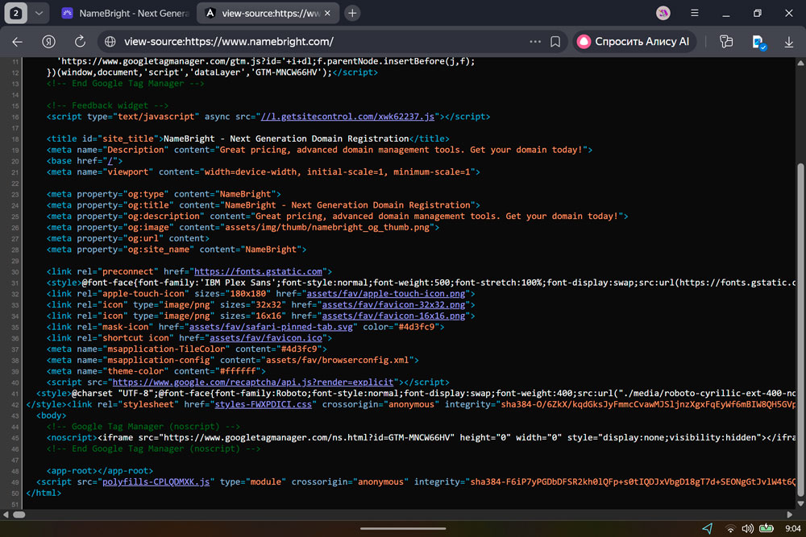Click the scroll up arrow of vertical scrollbar
Screen dimensions: 806x537
(800, 63)
